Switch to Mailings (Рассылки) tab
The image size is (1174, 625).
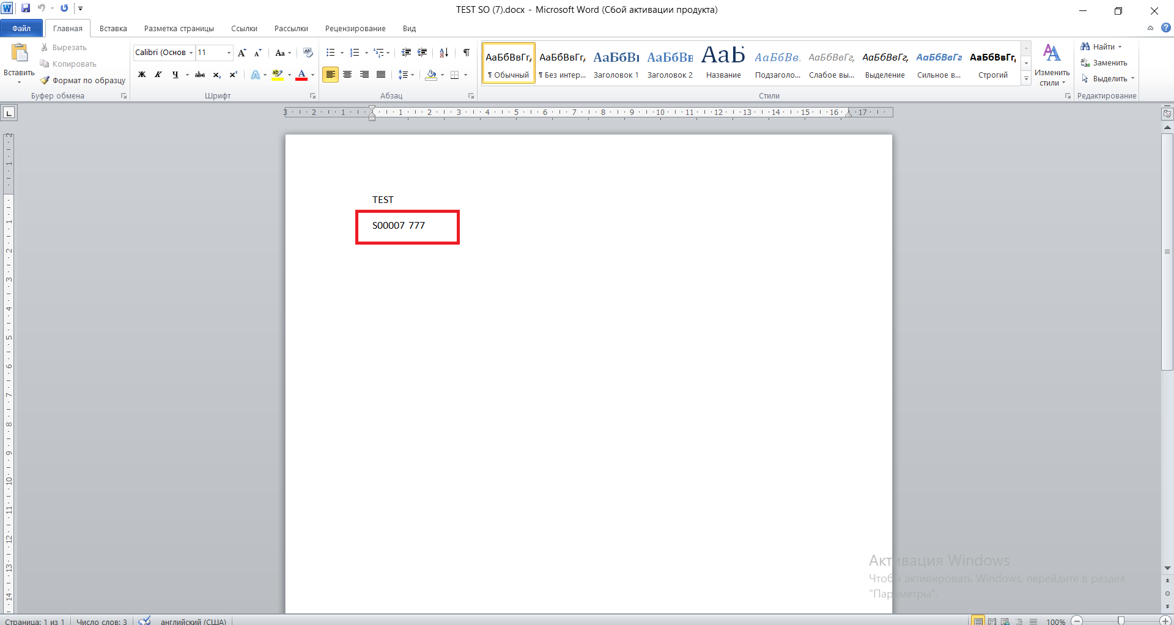coord(291,28)
